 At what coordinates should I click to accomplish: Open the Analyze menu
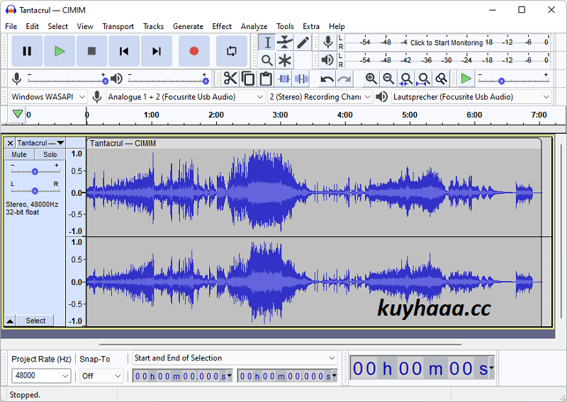click(x=254, y=26)
